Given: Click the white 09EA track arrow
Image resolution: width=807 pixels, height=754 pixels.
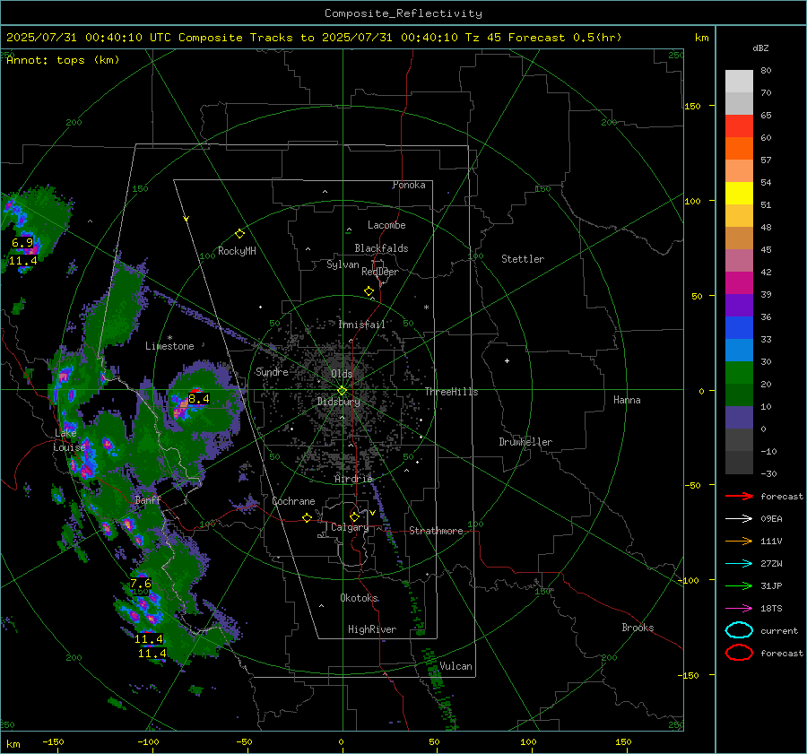Looking at the screenshot, I should pos(739,518).
